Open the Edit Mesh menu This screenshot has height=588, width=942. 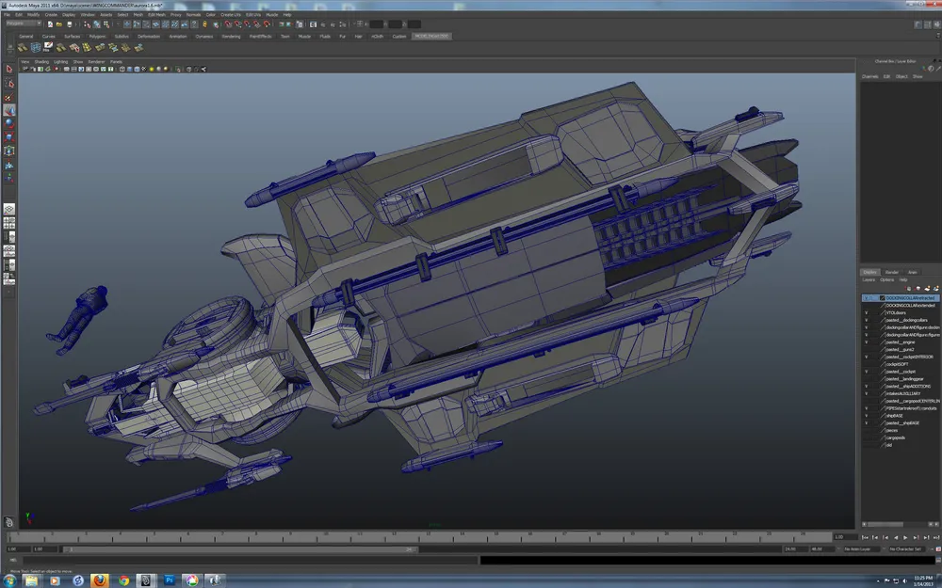[155, 15]
